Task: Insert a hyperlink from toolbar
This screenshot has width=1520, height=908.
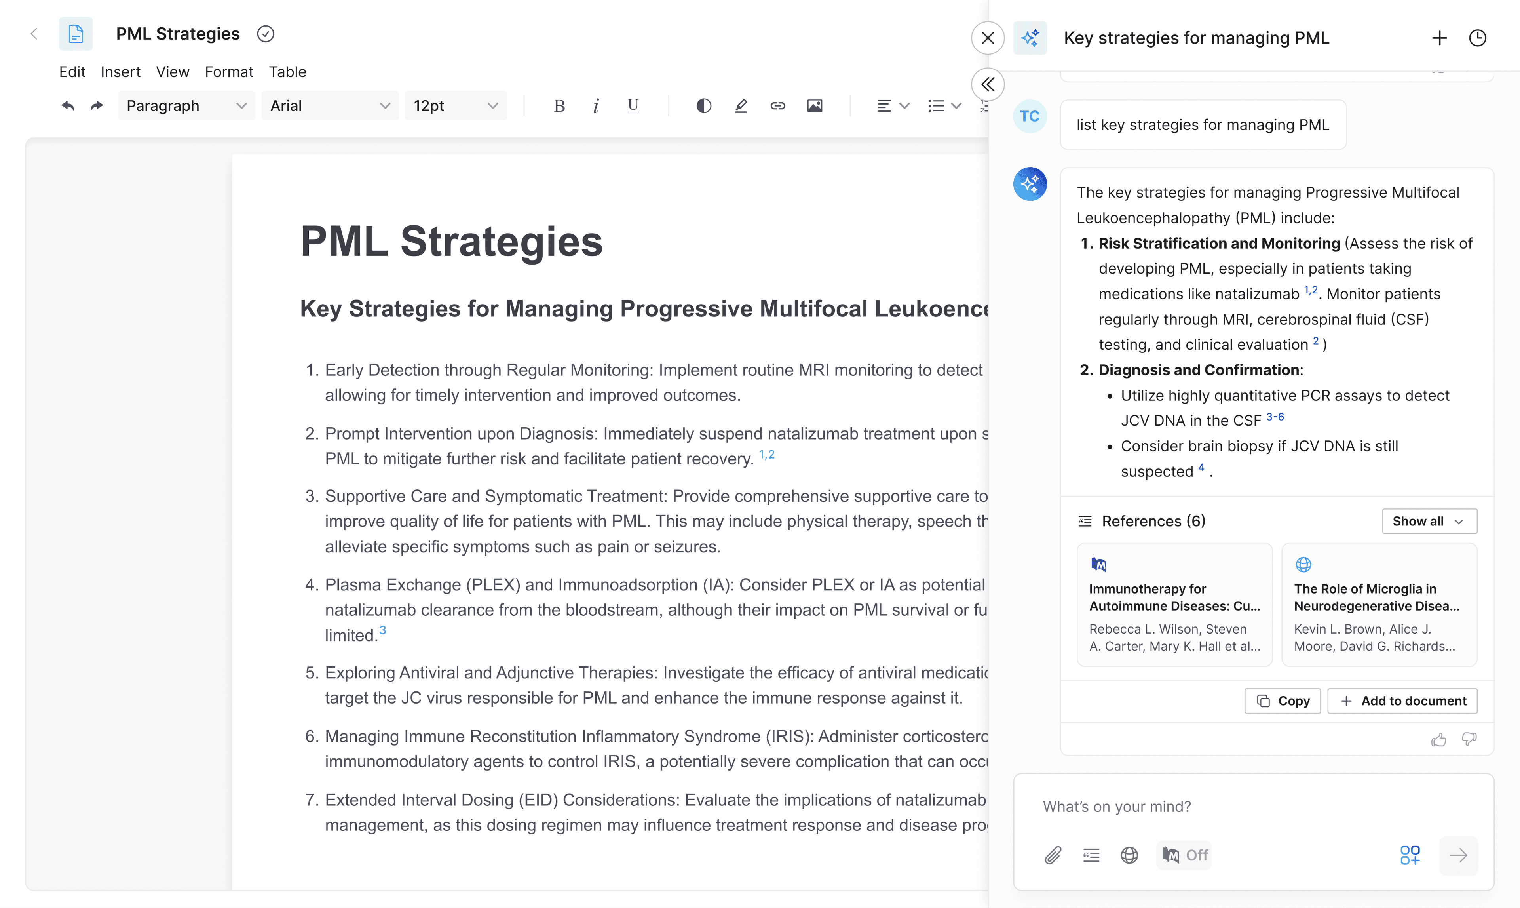Action: (x=777, y=106)
